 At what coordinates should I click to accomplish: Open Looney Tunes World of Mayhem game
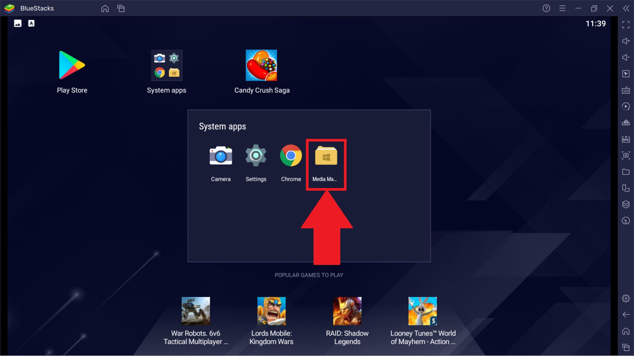(x=423, y=311)
